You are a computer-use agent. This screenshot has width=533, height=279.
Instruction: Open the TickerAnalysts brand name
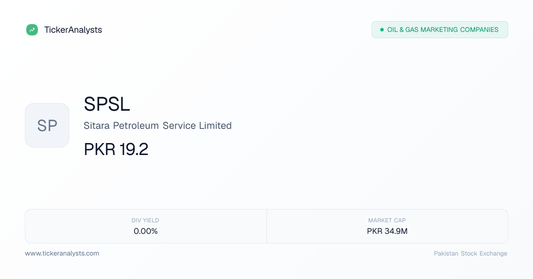[73, 30]
